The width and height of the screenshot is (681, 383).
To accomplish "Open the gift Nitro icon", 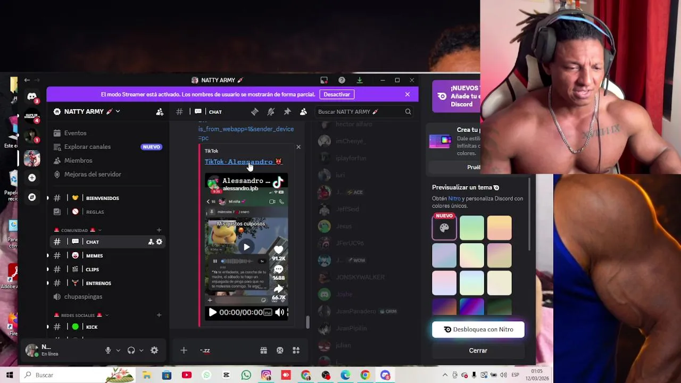I will point(263,351).
